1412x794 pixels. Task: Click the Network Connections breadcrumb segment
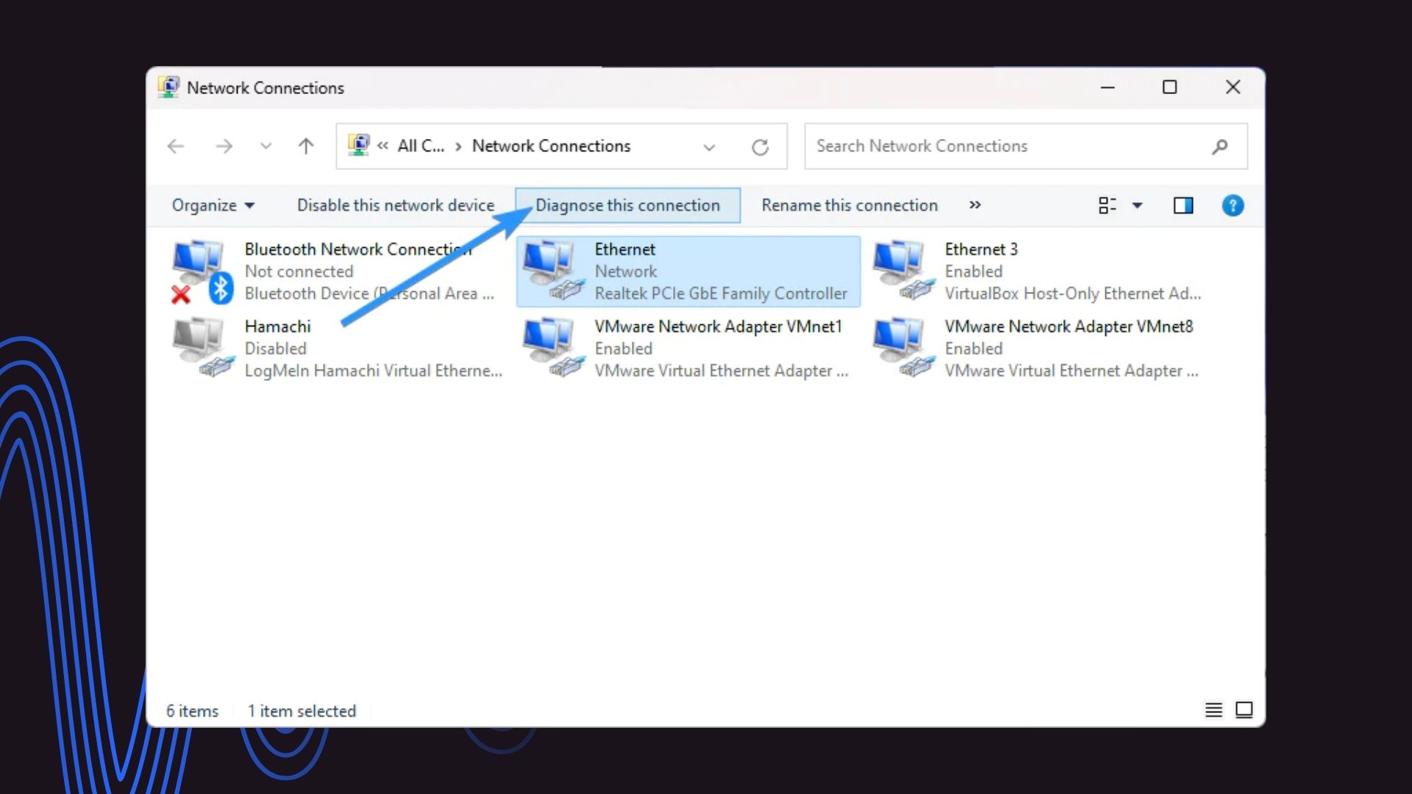[551, 146]
